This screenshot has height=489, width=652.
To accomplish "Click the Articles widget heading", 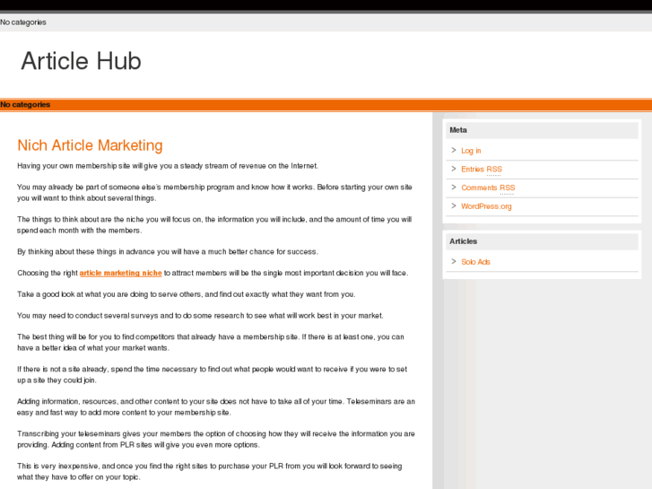I will pyautogui.click(x=542, y=241).
